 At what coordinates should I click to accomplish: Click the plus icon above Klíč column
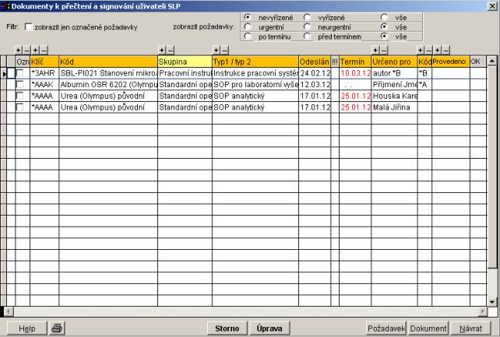coord(34,50)
